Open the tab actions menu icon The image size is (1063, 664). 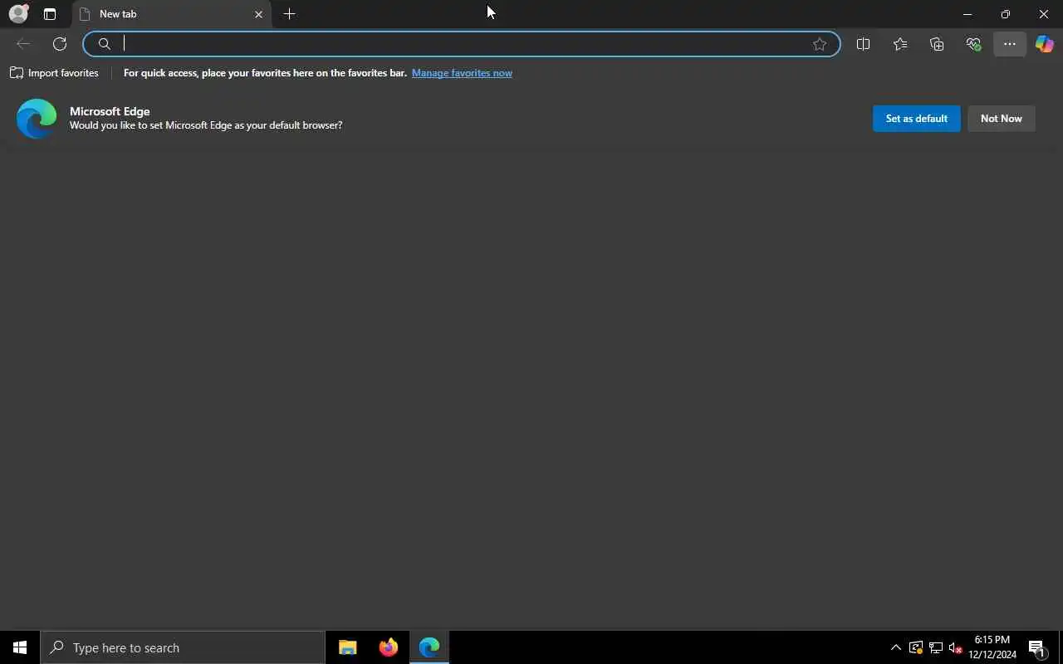click(50, 14)
